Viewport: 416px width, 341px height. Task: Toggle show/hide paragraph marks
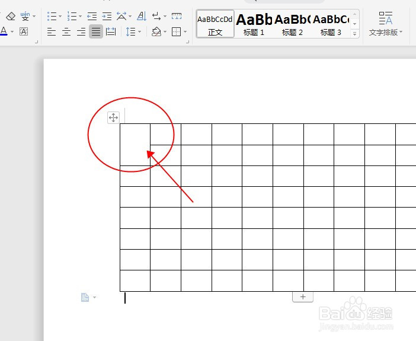(156, 16)
